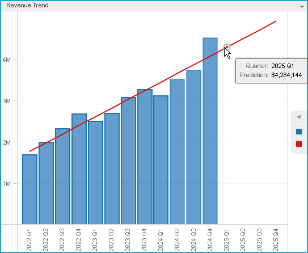Click the 2025 Q4 axis label

276,239
